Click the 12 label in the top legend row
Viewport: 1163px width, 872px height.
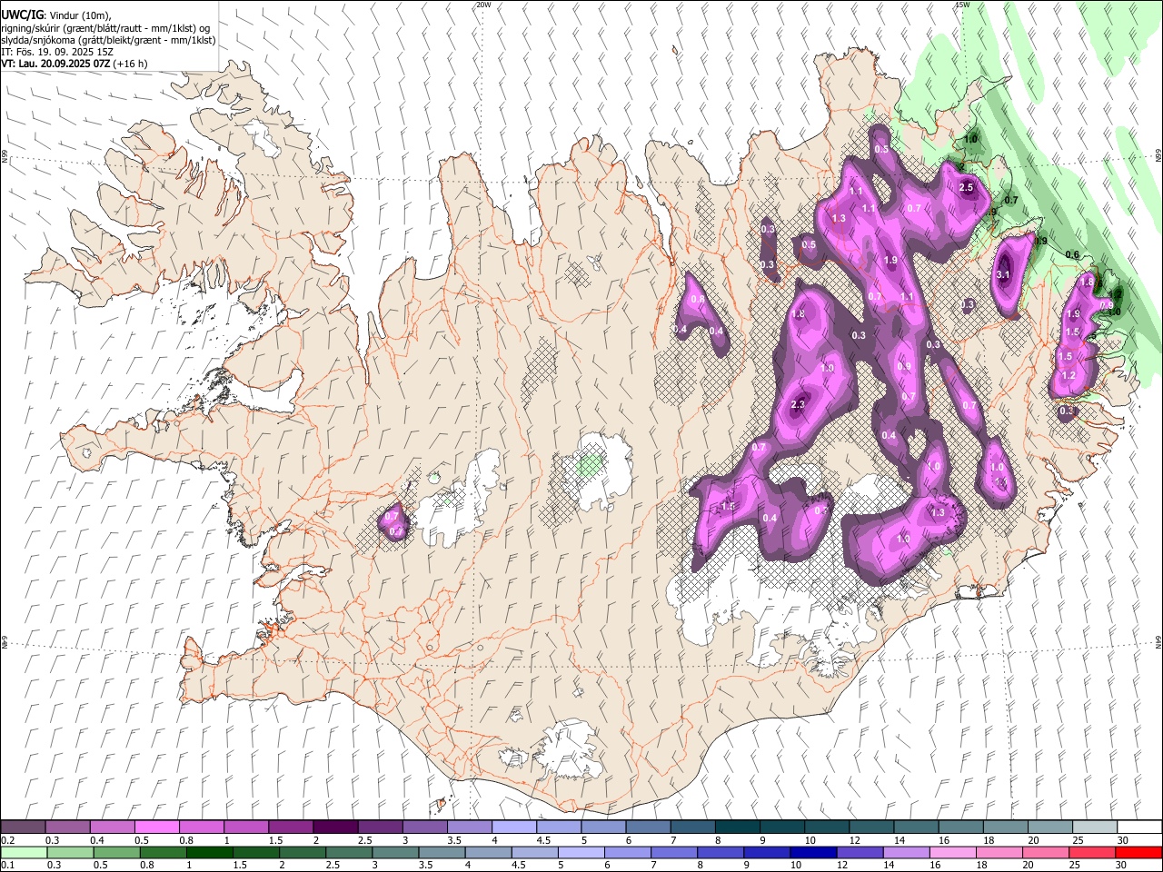[x=854, y=840]
